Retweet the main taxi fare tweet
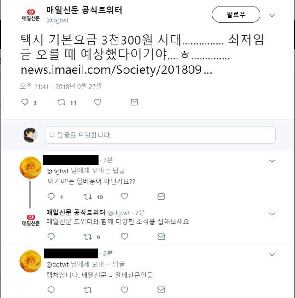The width and height of the screenshot is (295, 298). point(61,102)
